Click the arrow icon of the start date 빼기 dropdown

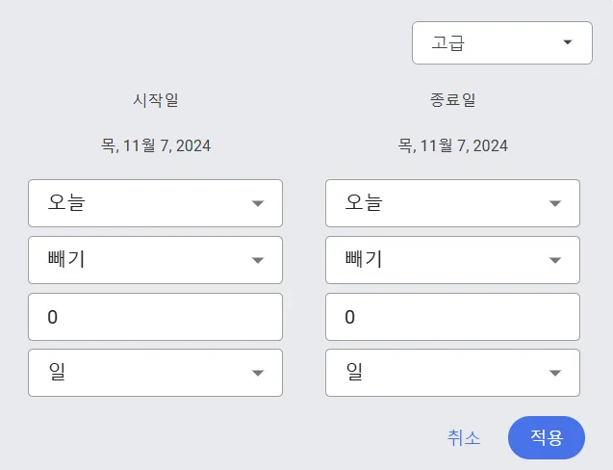click(x=258, y=260)
